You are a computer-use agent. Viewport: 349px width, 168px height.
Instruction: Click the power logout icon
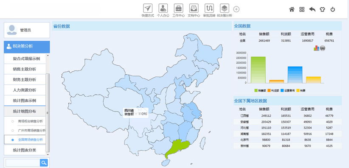[332, 9]
